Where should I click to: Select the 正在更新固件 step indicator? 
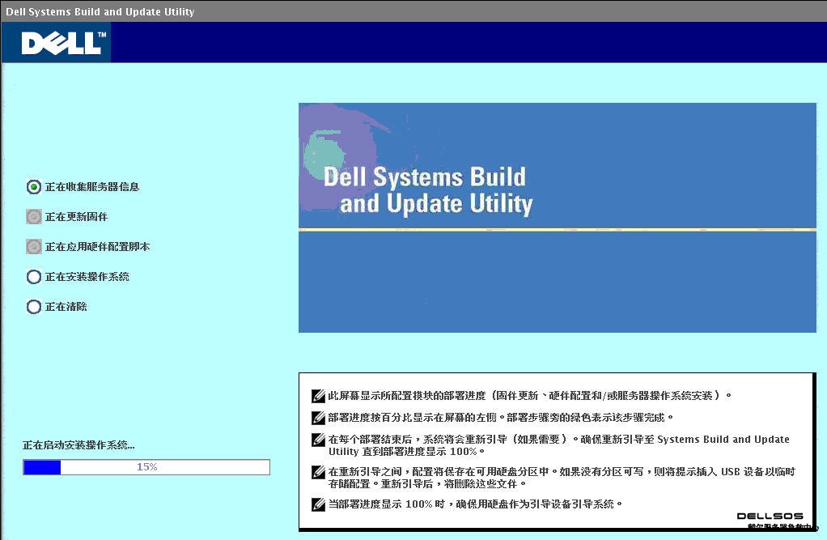tap(34, 217)
